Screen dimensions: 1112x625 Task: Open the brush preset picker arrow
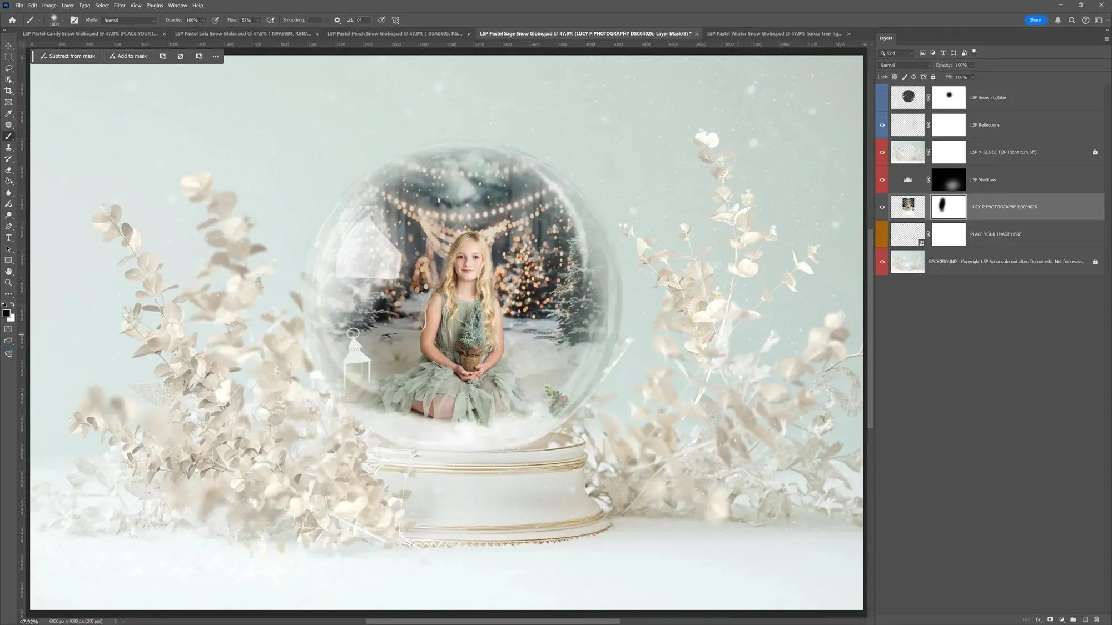coord(63,21)
